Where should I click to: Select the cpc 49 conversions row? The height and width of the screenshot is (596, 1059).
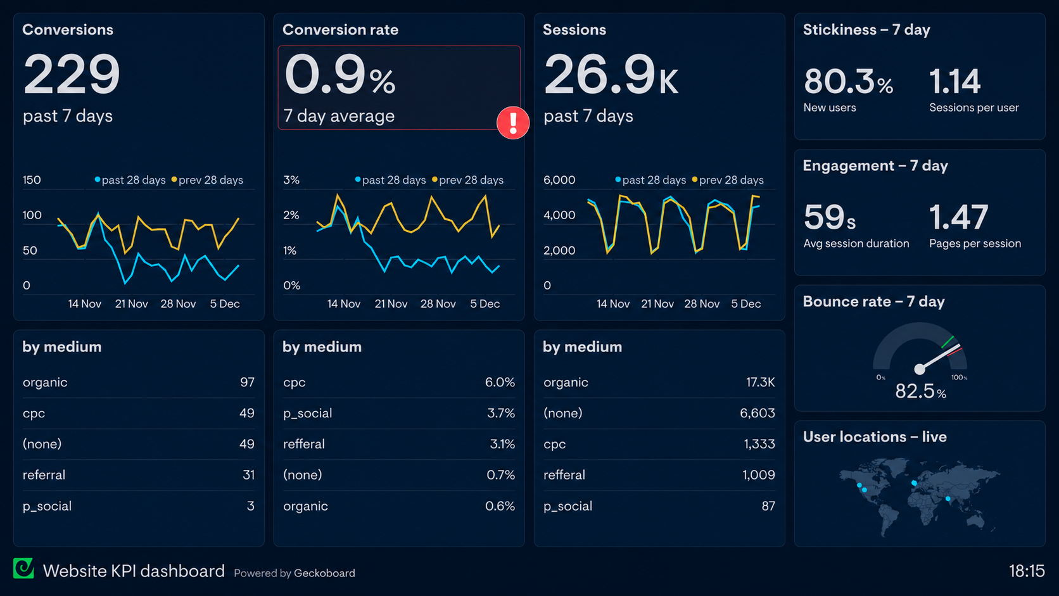click(139, 413)
